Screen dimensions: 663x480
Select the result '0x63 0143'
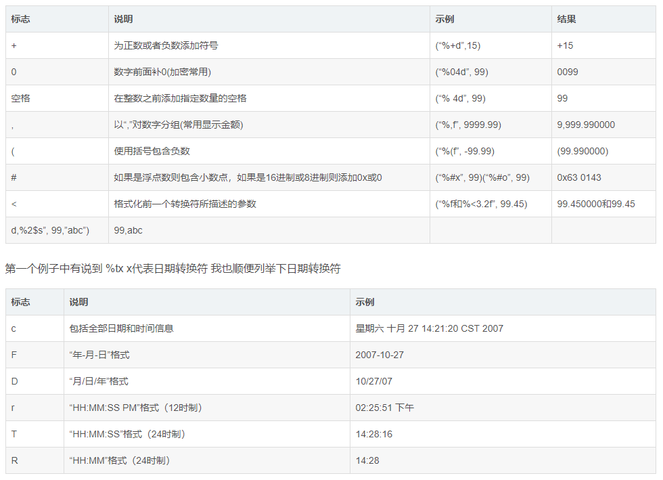[x=579, y=177]
